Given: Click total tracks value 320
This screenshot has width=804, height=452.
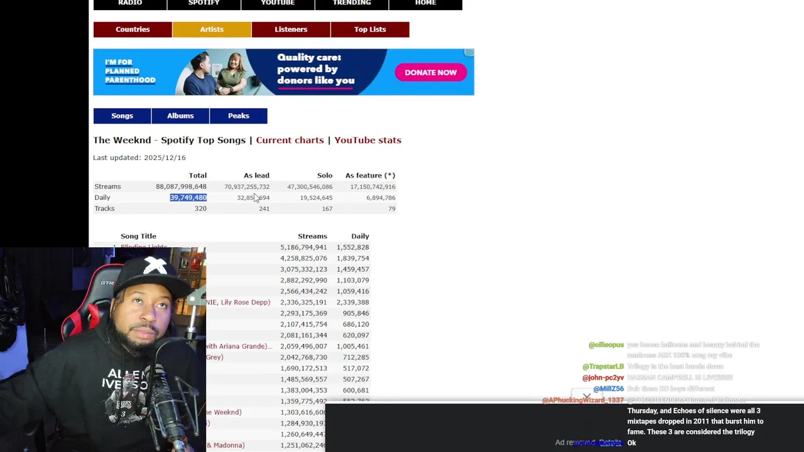Looking at the screenshot, I should tap(200, 208).
